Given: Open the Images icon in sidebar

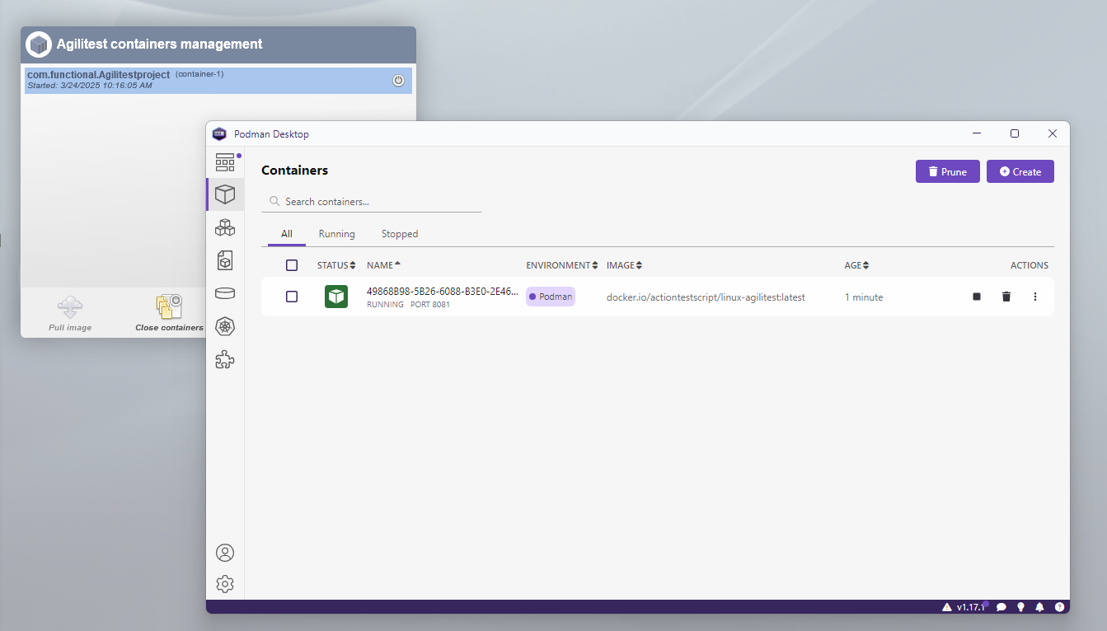Looking at the screenshot, I should [x=225, y=260].
